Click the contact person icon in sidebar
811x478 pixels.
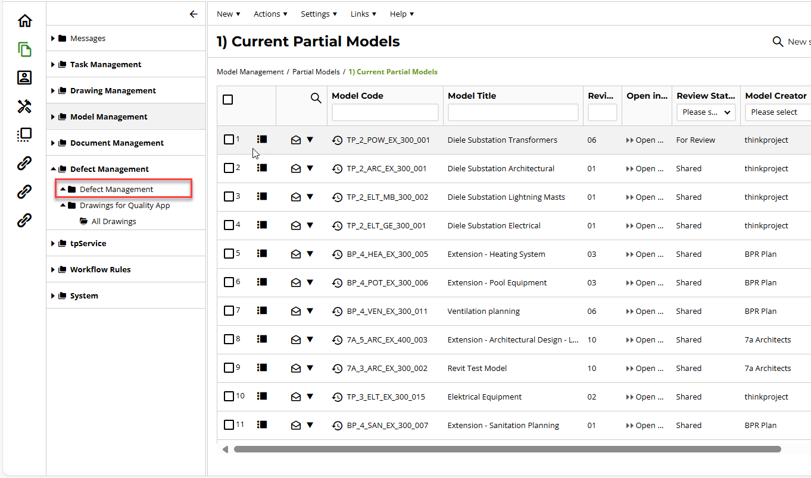point(24,78)
